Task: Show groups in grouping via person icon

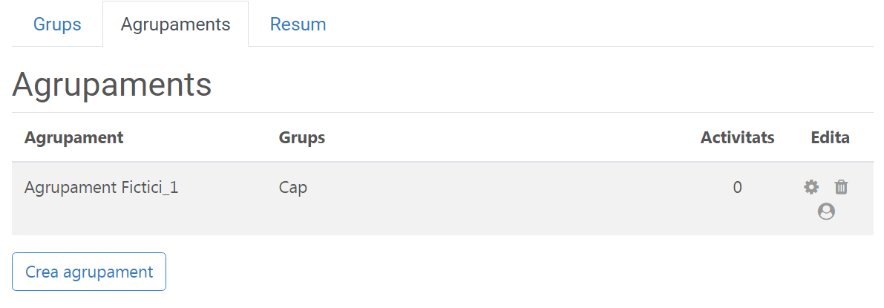Action: coord(826,212)
